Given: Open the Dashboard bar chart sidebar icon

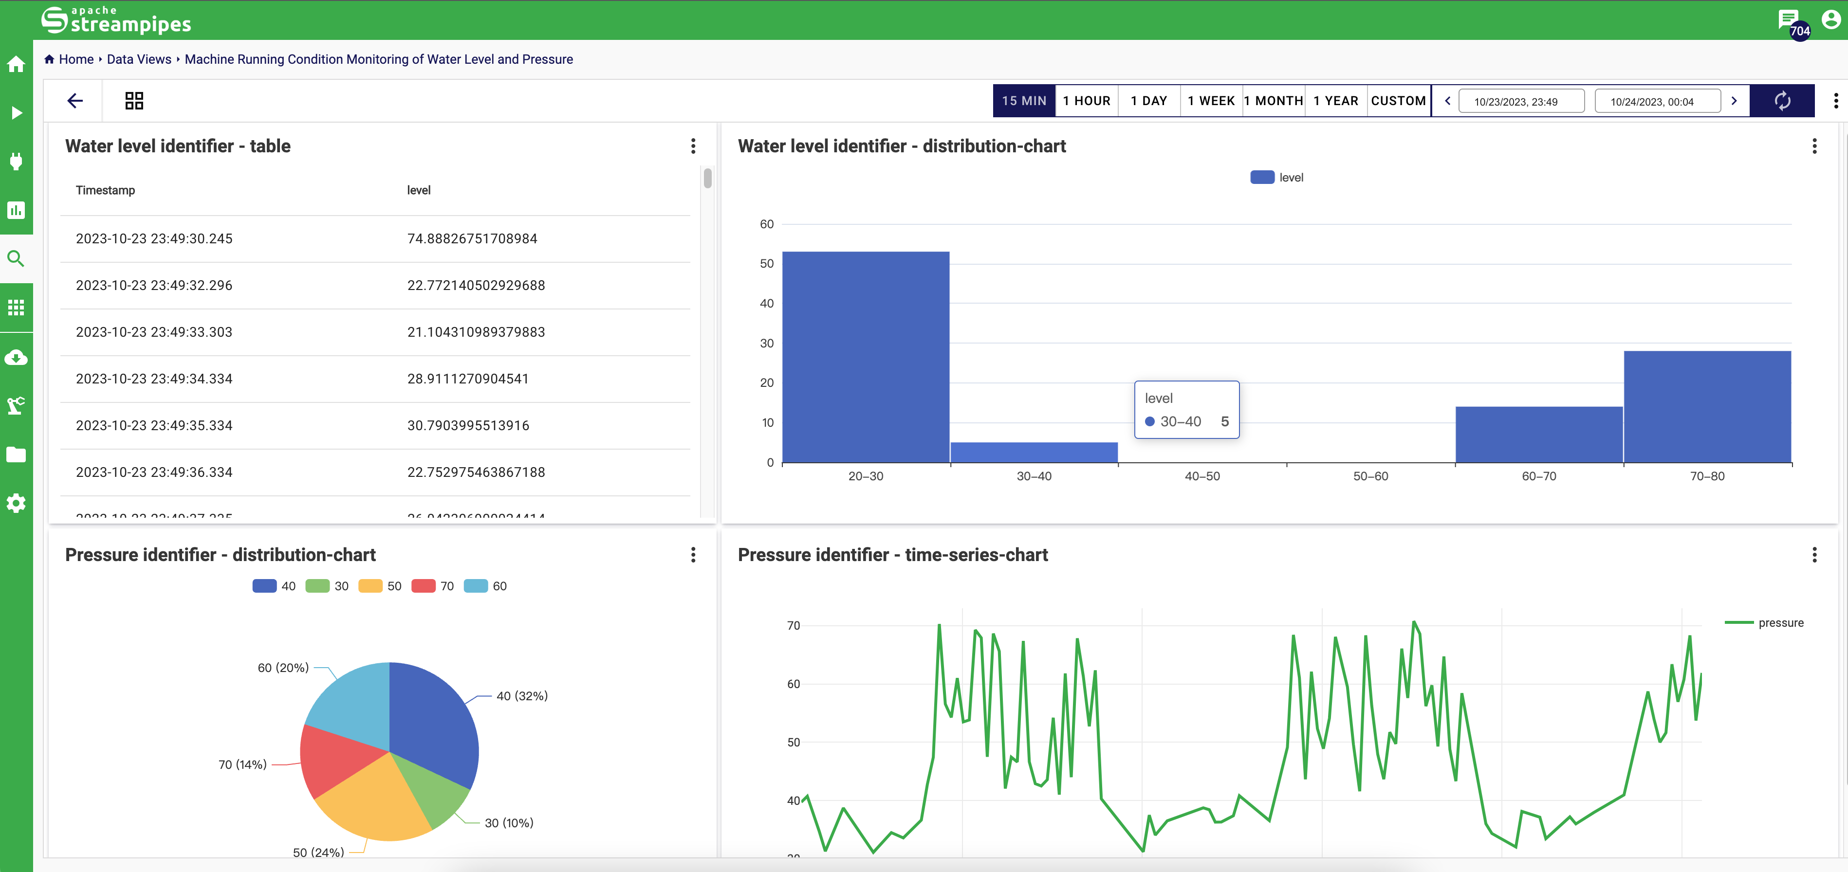Looking at the screenshot, I should [17, 210].
